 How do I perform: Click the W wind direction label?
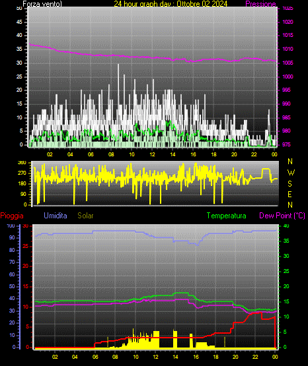[x=291, y=173]
